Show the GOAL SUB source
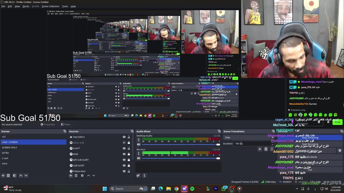344x193 pixels. pos(124,143)
